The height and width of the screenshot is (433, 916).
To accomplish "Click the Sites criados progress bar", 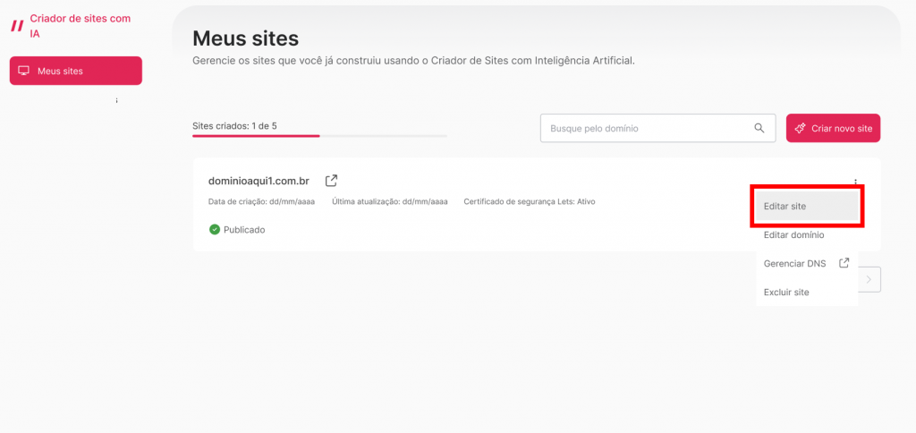I will [x=319, y=136].
